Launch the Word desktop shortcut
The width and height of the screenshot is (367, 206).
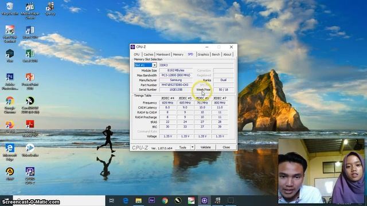(30, 32)
